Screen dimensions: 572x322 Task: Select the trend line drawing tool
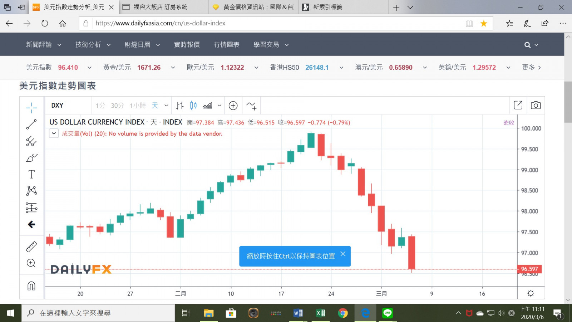pyautogui.click(x=31, y=124)
